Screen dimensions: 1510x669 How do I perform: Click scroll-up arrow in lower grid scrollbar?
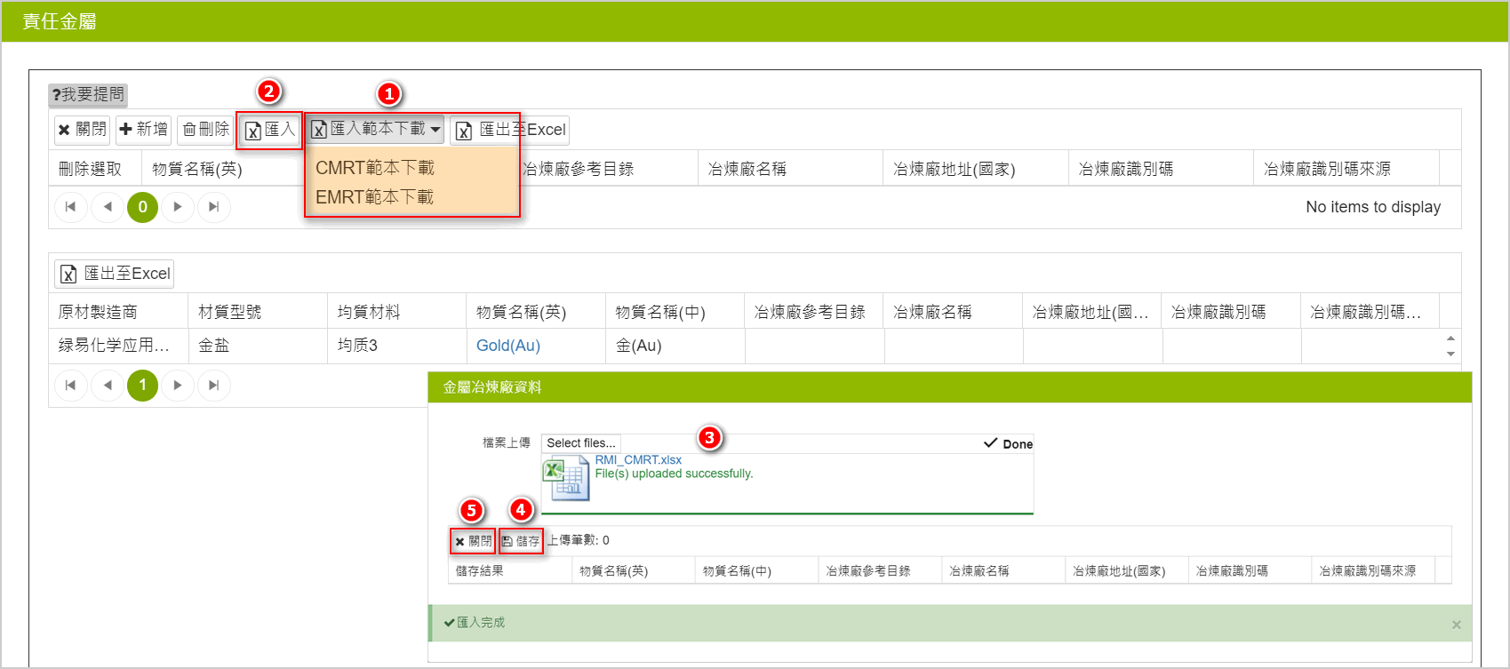tap(1450, 338)
